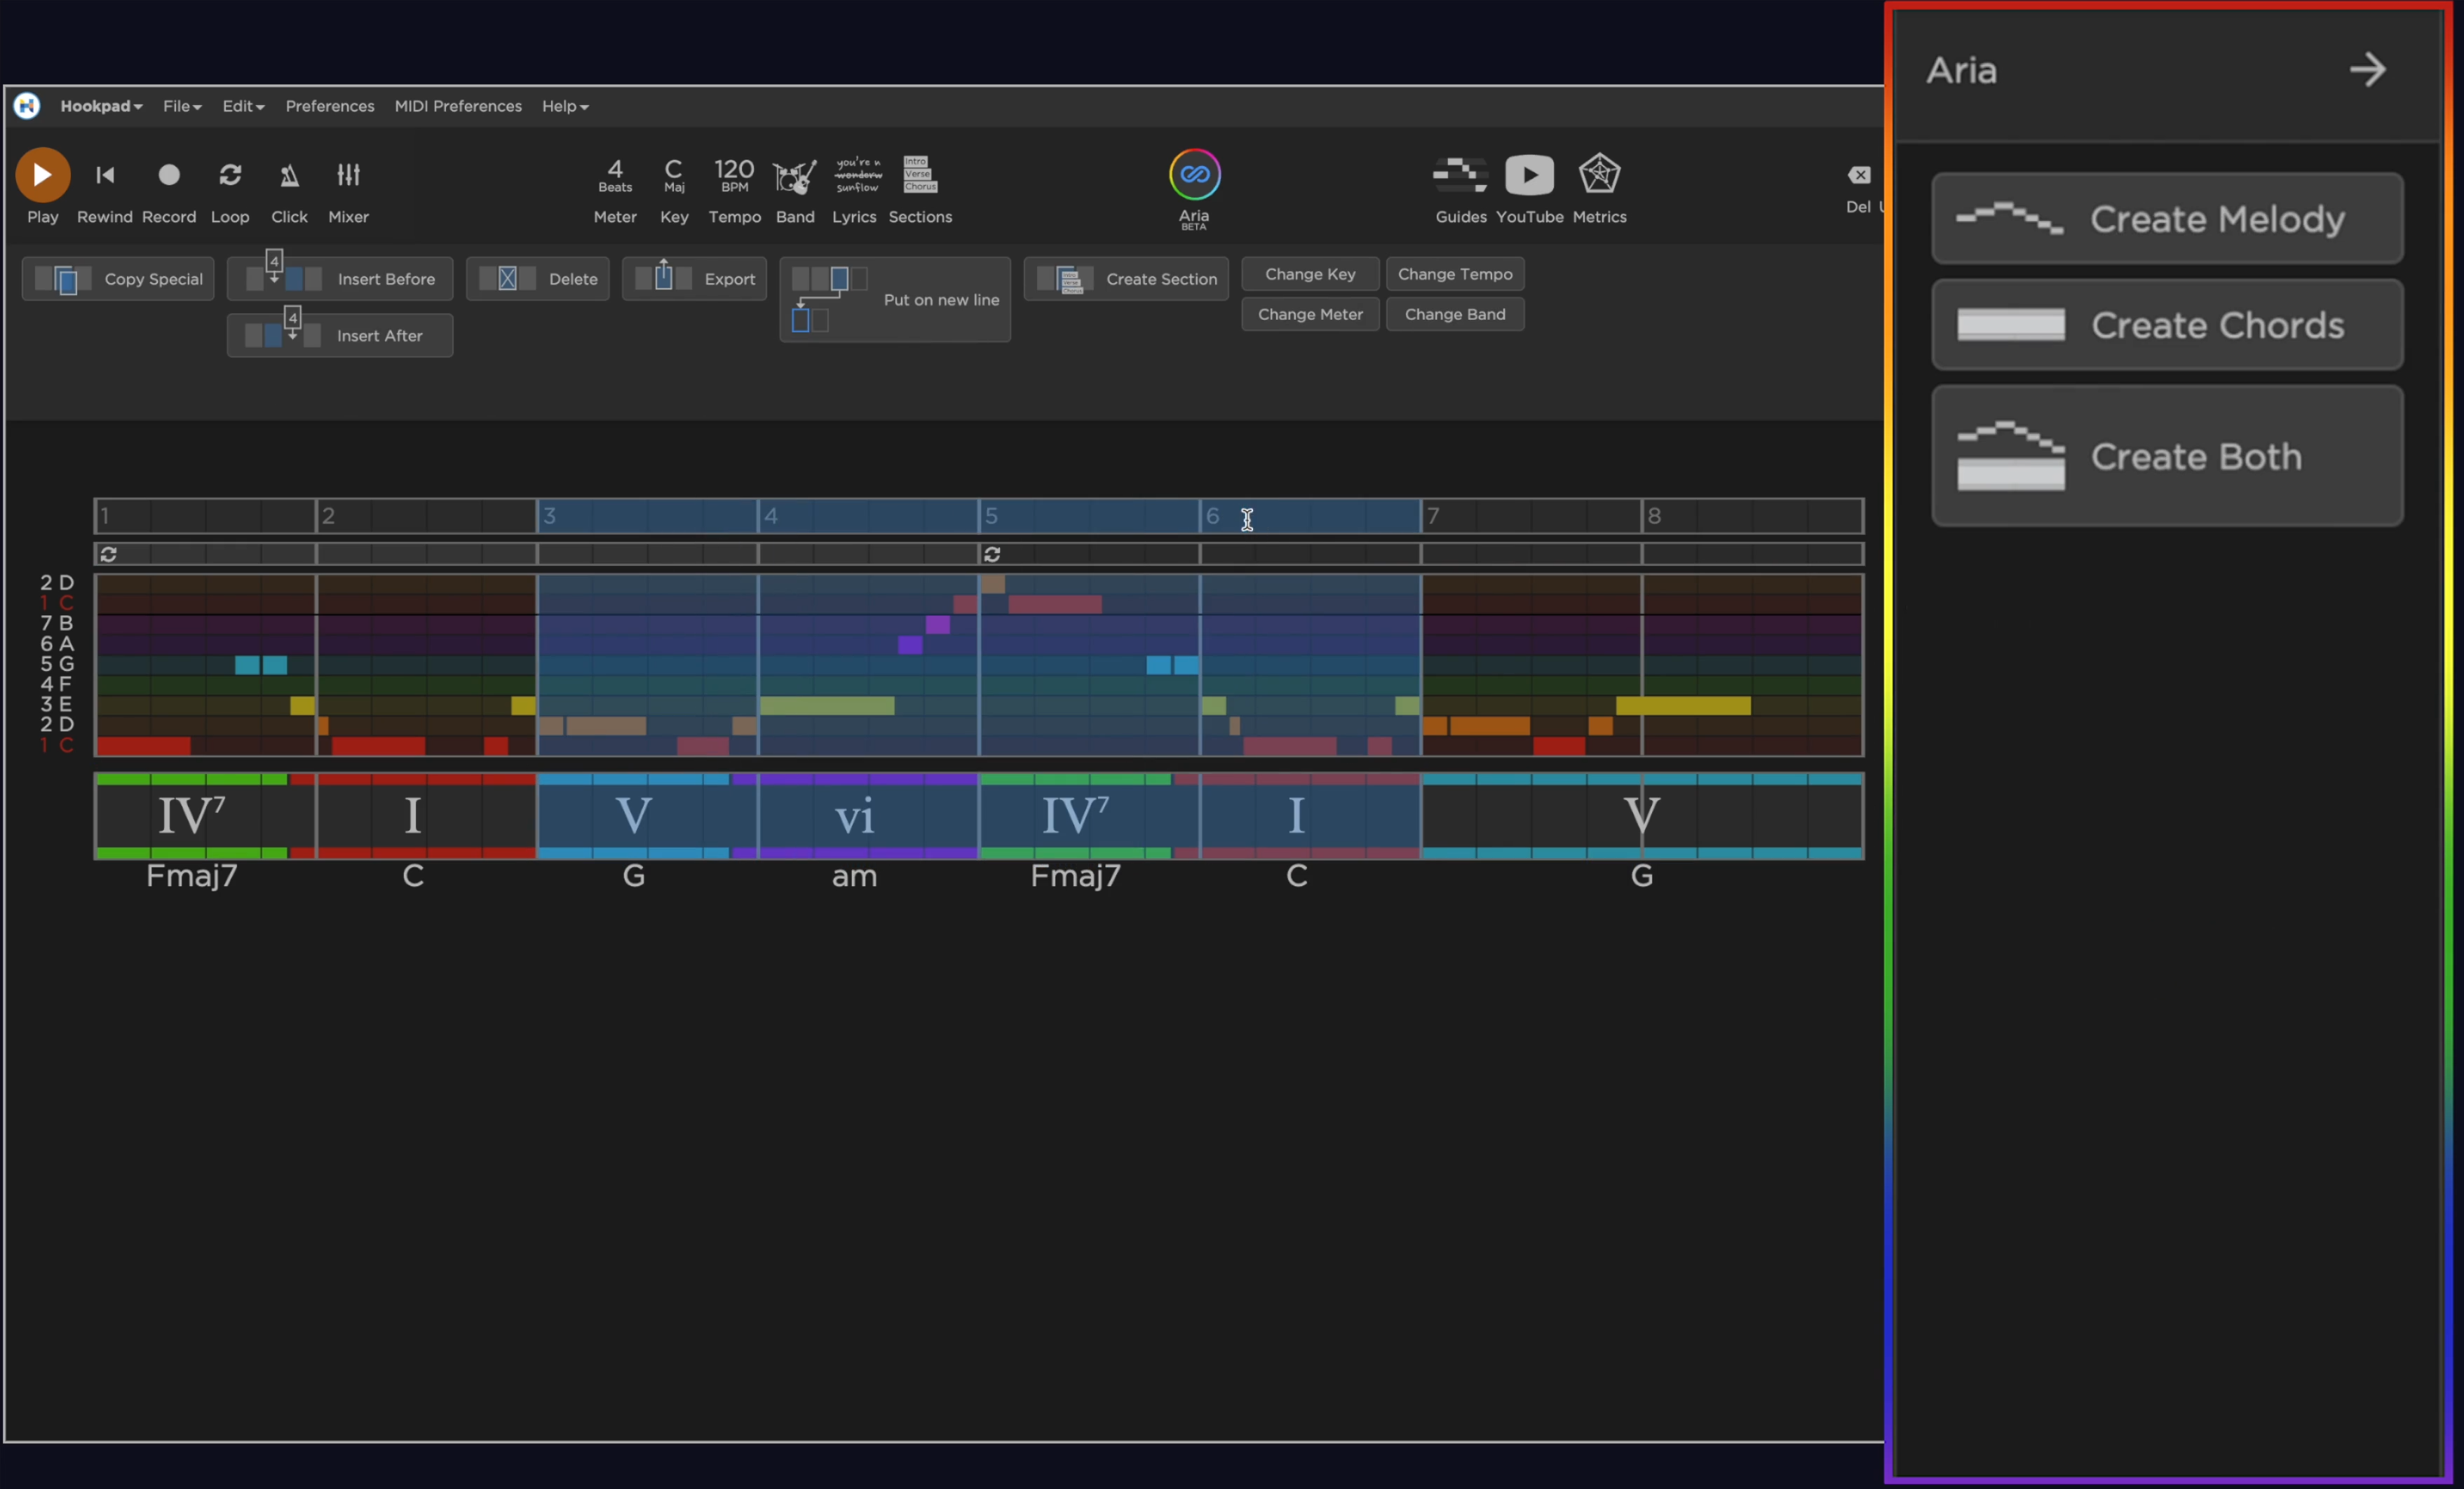Screen dimensions: 2464x1489
Task: Open Preferences
Action: [x=330, y=106]
